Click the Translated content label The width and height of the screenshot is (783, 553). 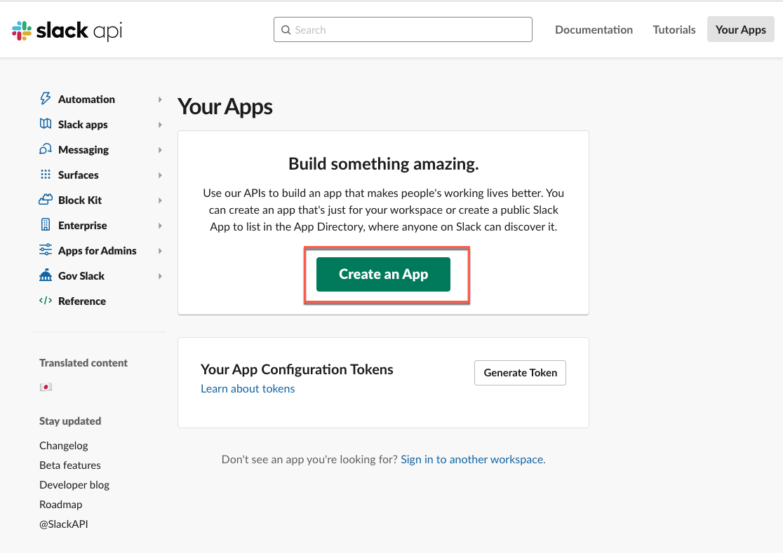(83, 363)
